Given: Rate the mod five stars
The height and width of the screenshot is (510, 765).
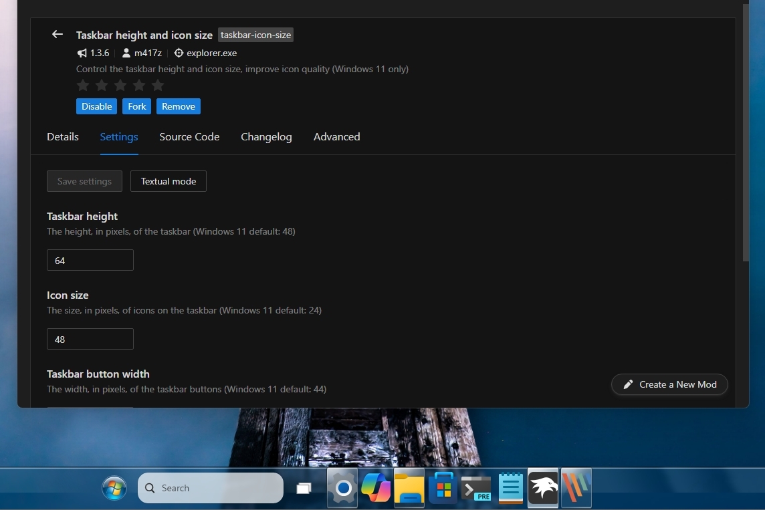Looking at the screenshot, I should coord(158,85).
